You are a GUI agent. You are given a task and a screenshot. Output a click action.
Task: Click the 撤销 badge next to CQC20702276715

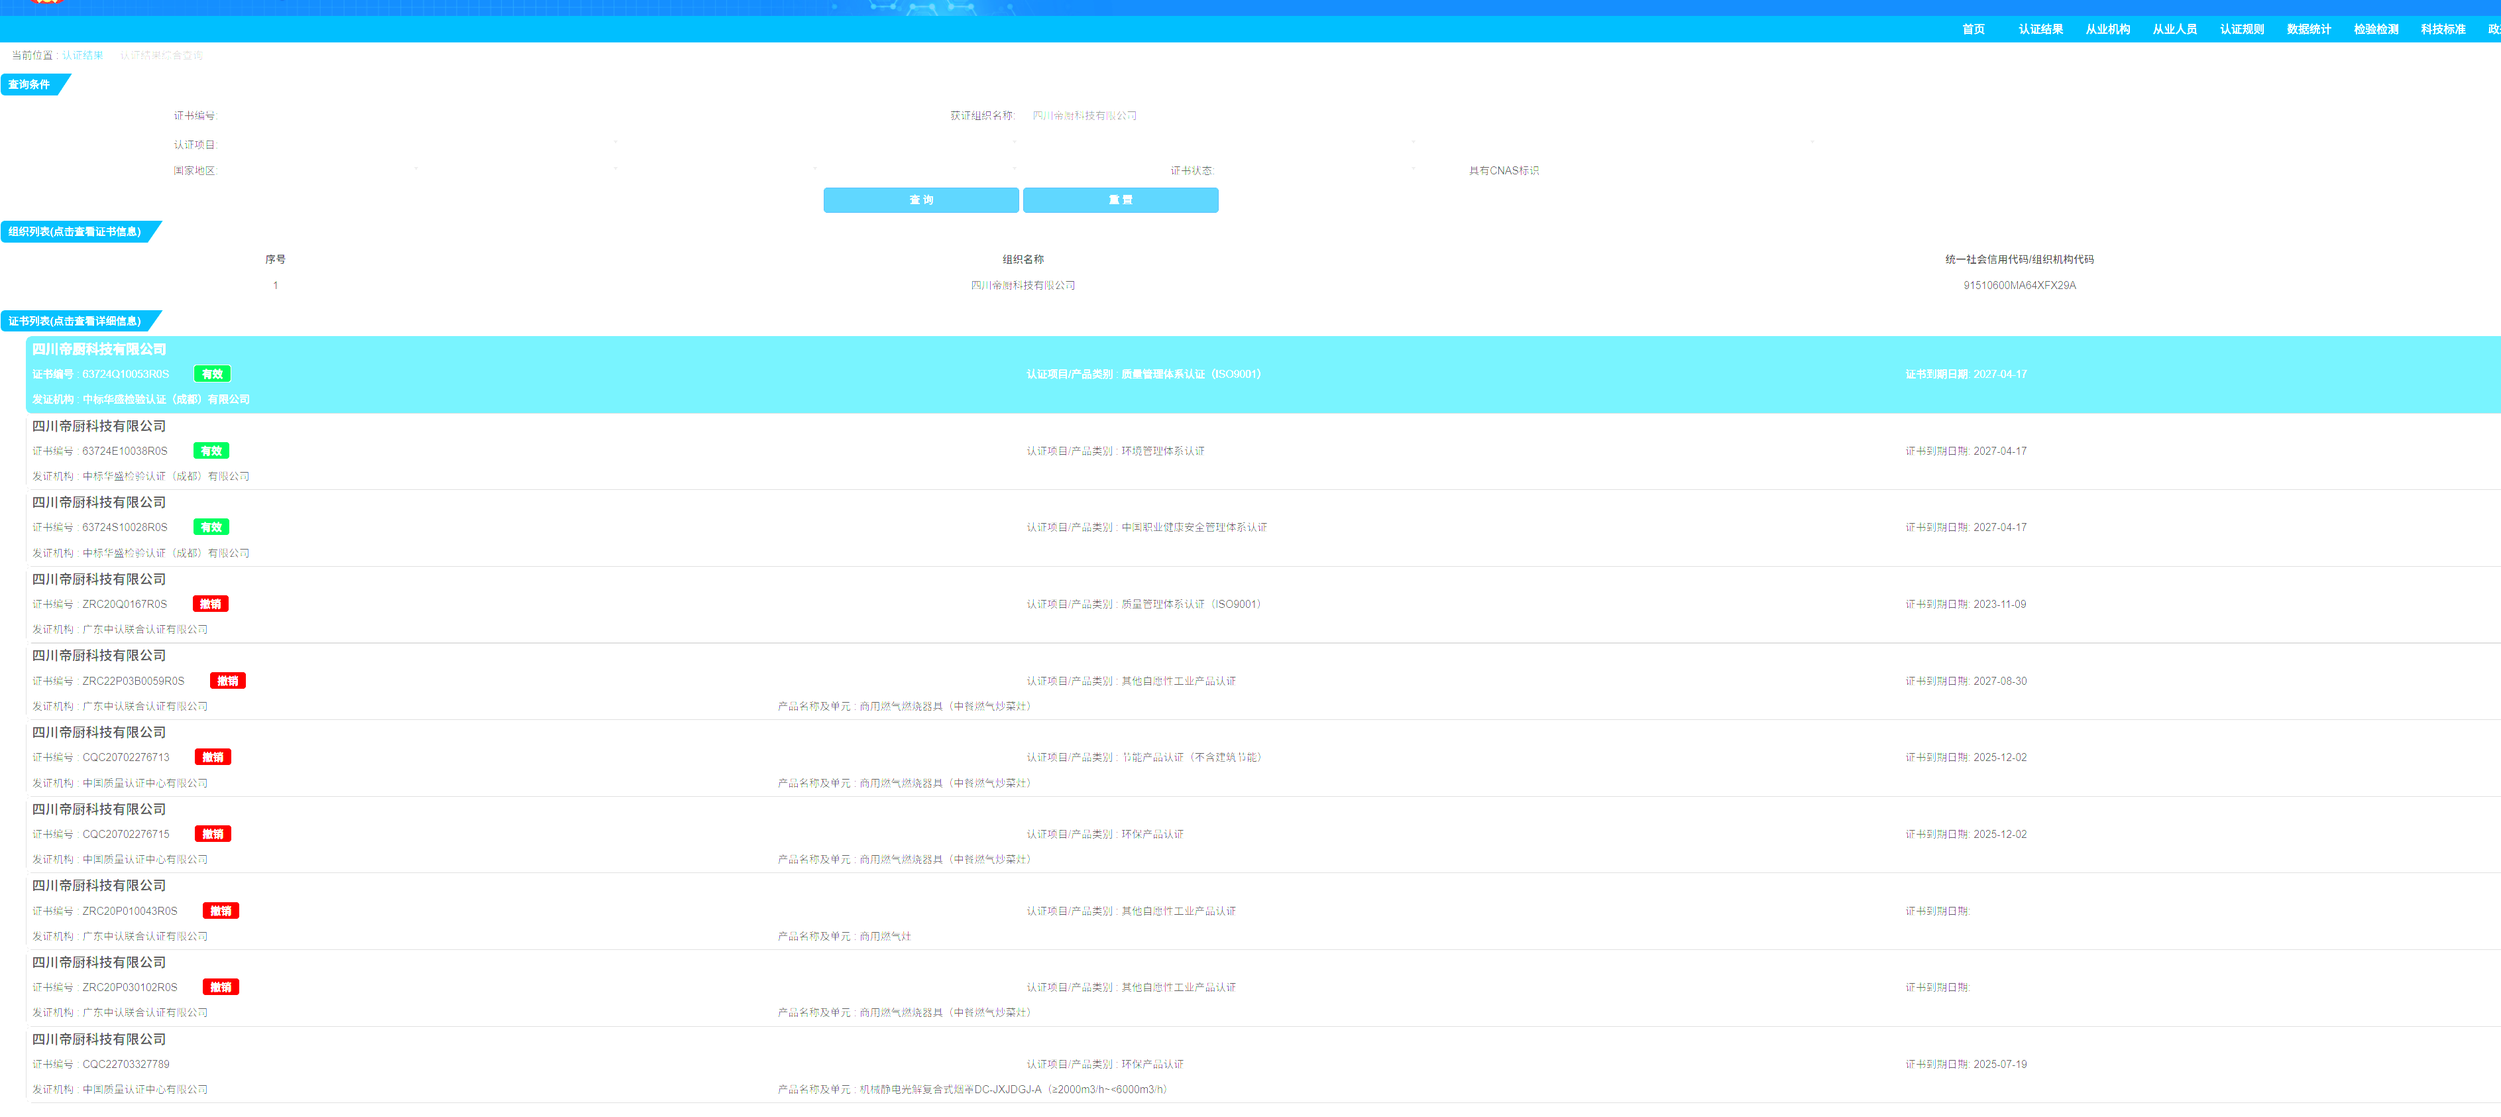click(x=213, y=835)
